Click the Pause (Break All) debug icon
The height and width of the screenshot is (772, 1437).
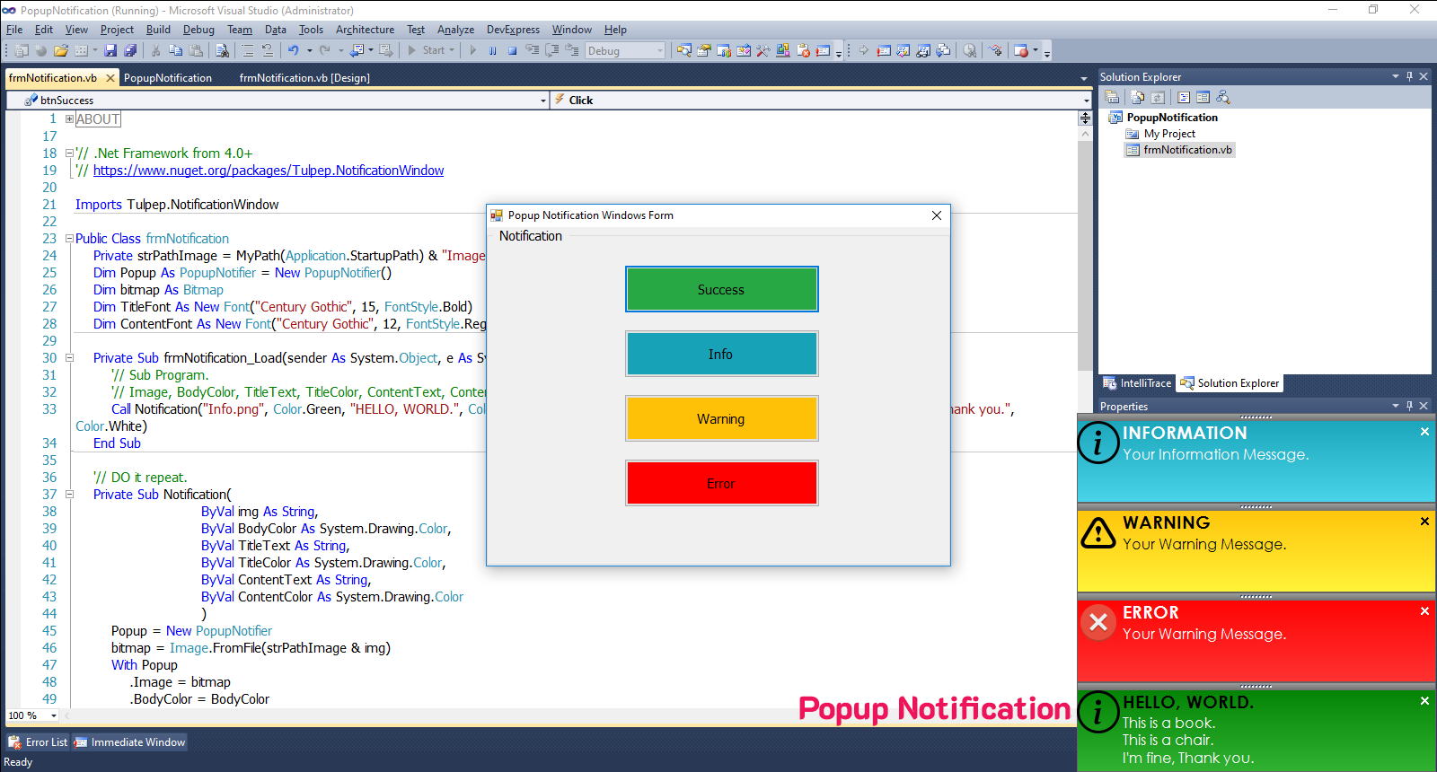(492, 50)
